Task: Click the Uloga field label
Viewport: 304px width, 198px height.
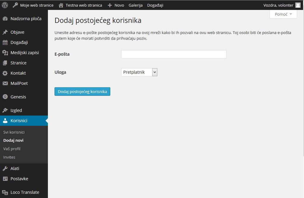Action: pos(60,72)
